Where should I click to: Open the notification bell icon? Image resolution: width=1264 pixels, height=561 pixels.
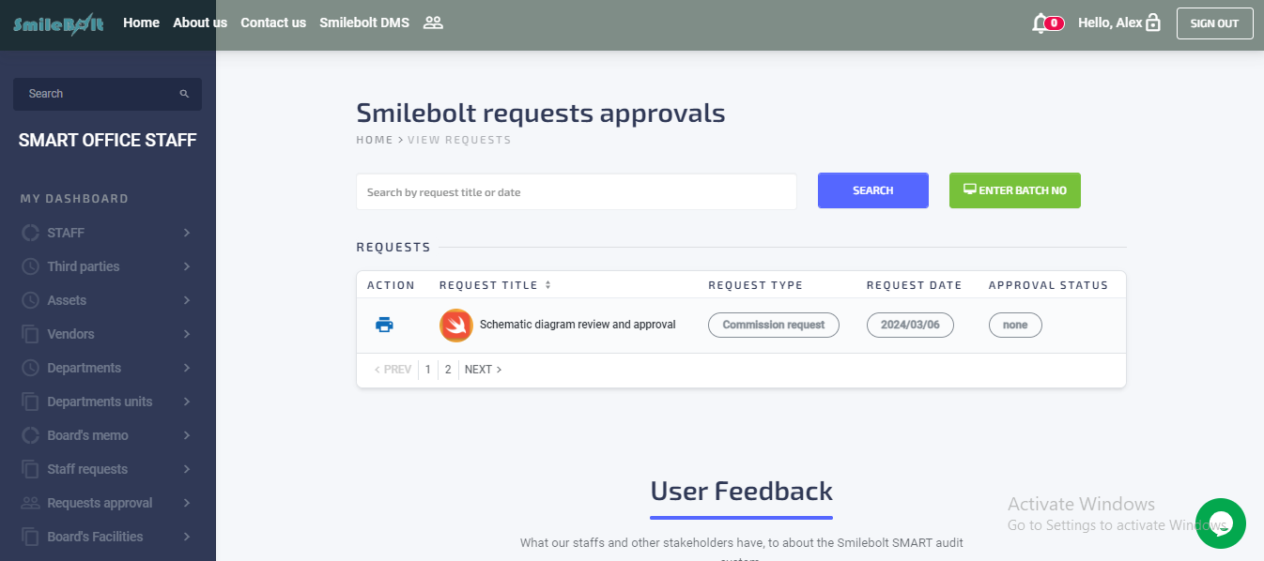click(x=1040, y=23)
